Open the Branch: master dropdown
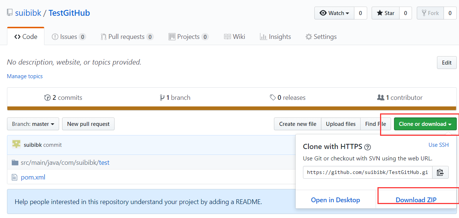459x218 pixels. pos(33,124)
